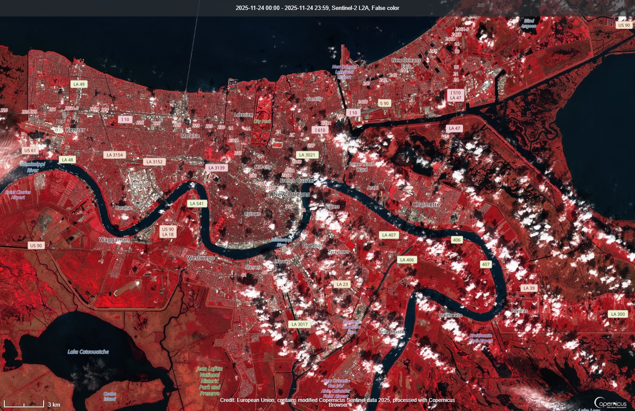Click the LA 407 highway marker

coord(389,235)
